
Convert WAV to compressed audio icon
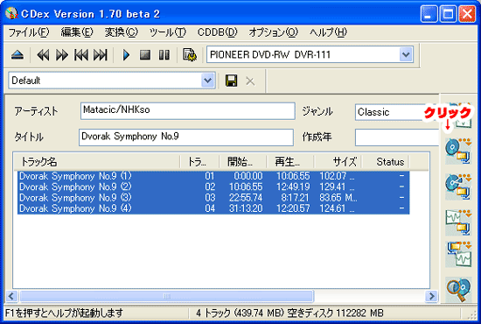tap(458, 222)
